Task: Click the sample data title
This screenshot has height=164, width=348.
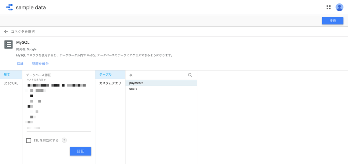Action: [x=31, y=8]
